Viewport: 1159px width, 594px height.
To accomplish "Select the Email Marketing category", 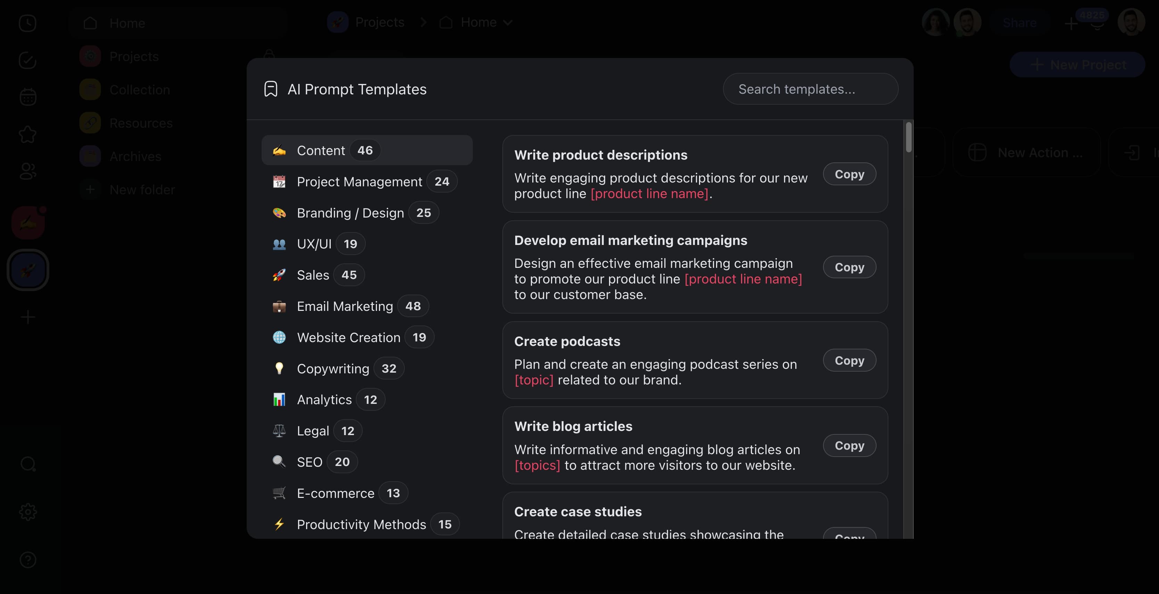I will (x=345, y=306).
